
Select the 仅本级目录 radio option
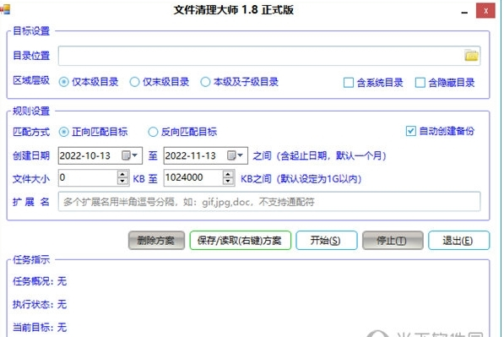pyautogui.click(x=89, y=82)
